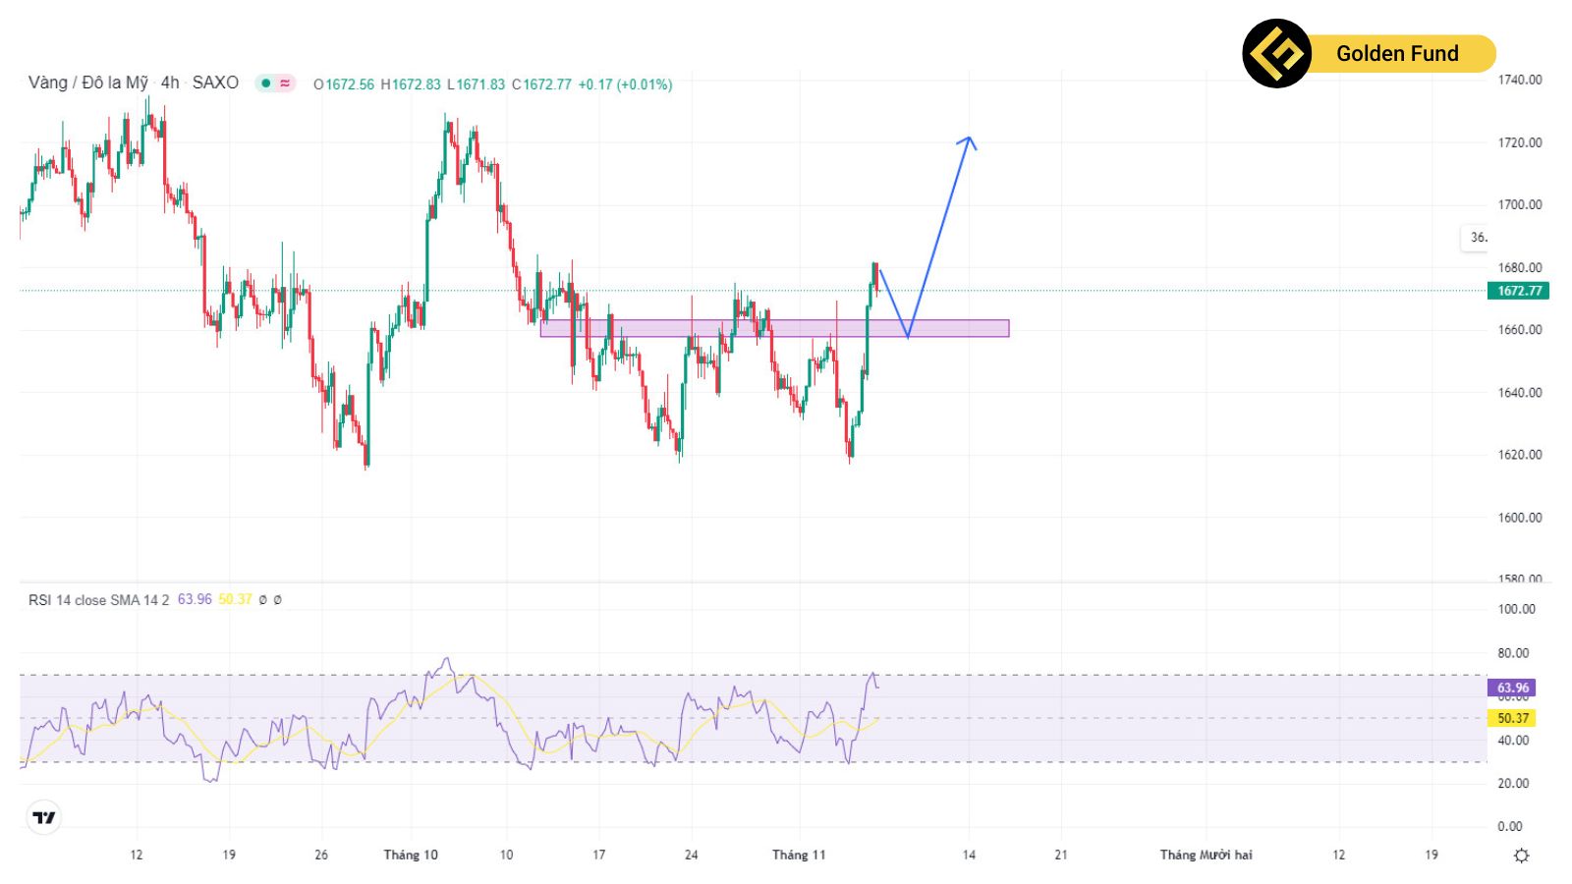The width and height of the screenshot is (1572, 884).
Task: Select the RSI 14 close SMA 14 2 legend
Action: 98,600
